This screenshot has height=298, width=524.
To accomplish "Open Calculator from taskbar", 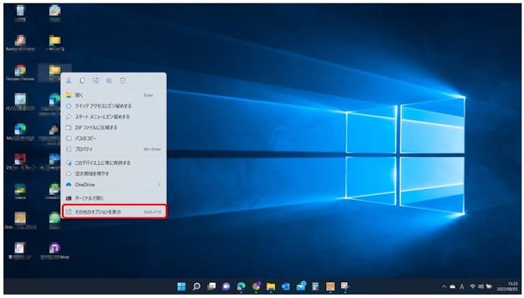I will (315, 286).
